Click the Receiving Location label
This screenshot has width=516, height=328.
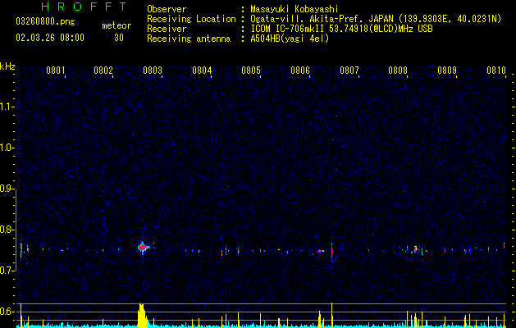pyautogui.click(x=191, y=19)
